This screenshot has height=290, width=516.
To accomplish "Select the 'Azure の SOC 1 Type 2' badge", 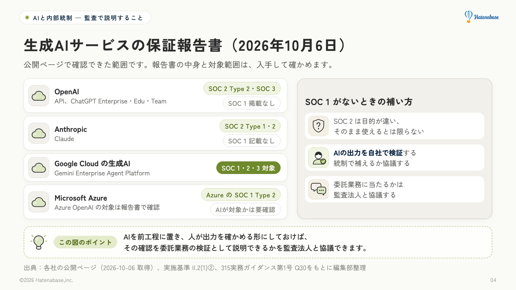I will point(241,195).
